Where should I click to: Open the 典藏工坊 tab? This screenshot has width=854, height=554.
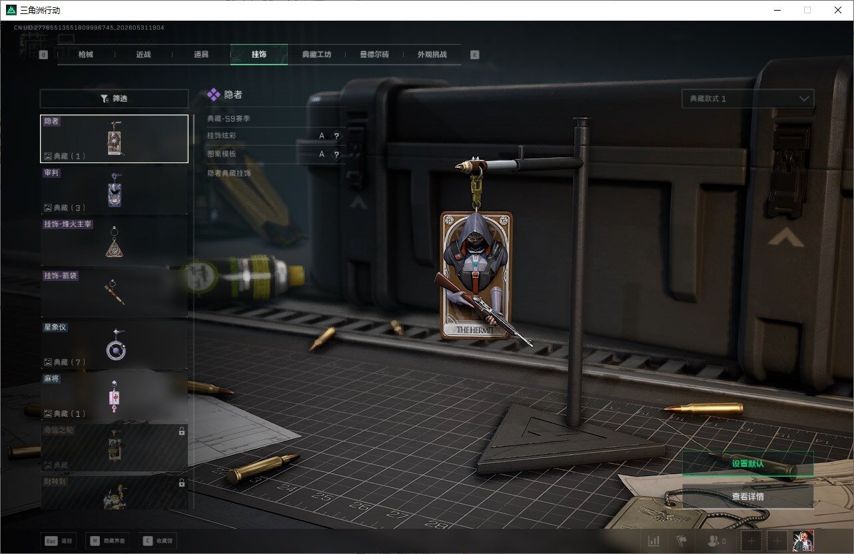pos(316,55)
